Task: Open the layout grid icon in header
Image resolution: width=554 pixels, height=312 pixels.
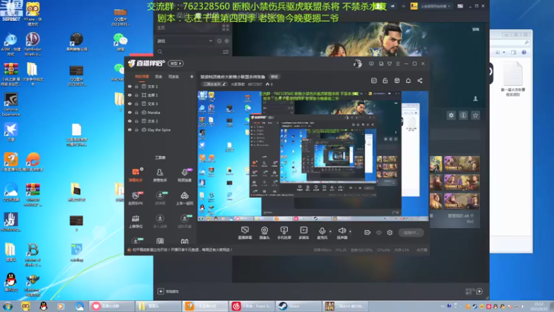Action: (x=397, y=80)
